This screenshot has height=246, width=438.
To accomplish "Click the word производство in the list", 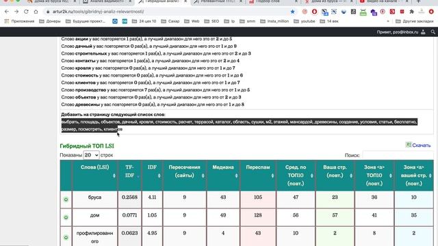I will (x=91, y=90).
